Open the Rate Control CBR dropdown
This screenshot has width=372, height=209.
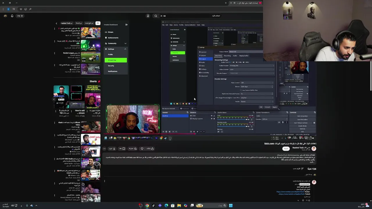tap(257, 83)
